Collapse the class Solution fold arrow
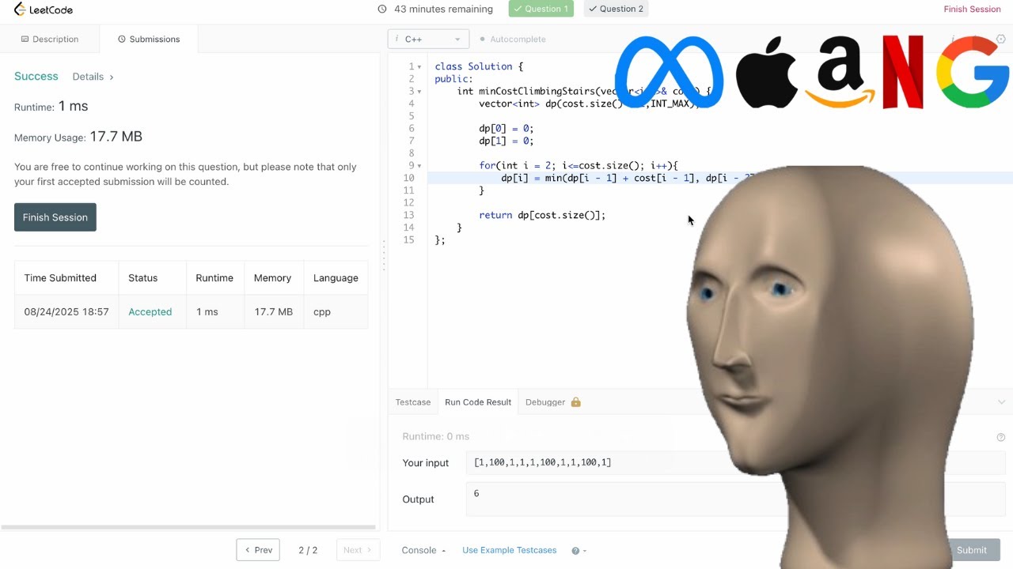The width and height of the screenshot is (1013, 569). [x=419, y=67]
